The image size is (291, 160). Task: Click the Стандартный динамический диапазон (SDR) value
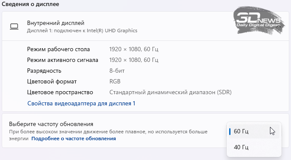tap(170, 92)
